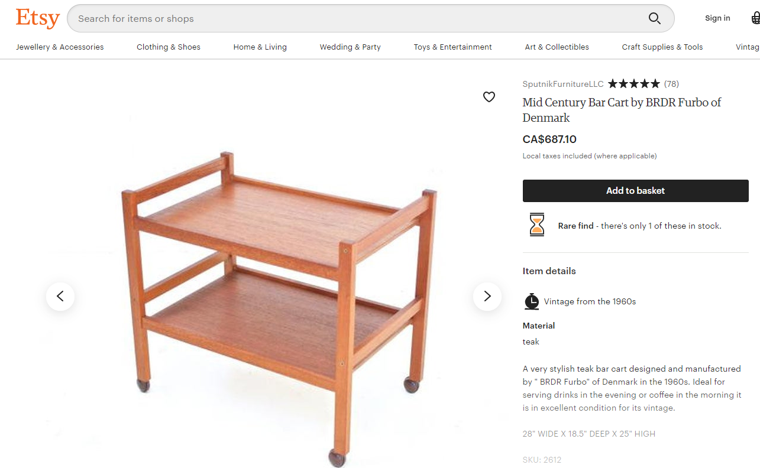
Task: Click the search magnifier icon
Action: point(655,18)
